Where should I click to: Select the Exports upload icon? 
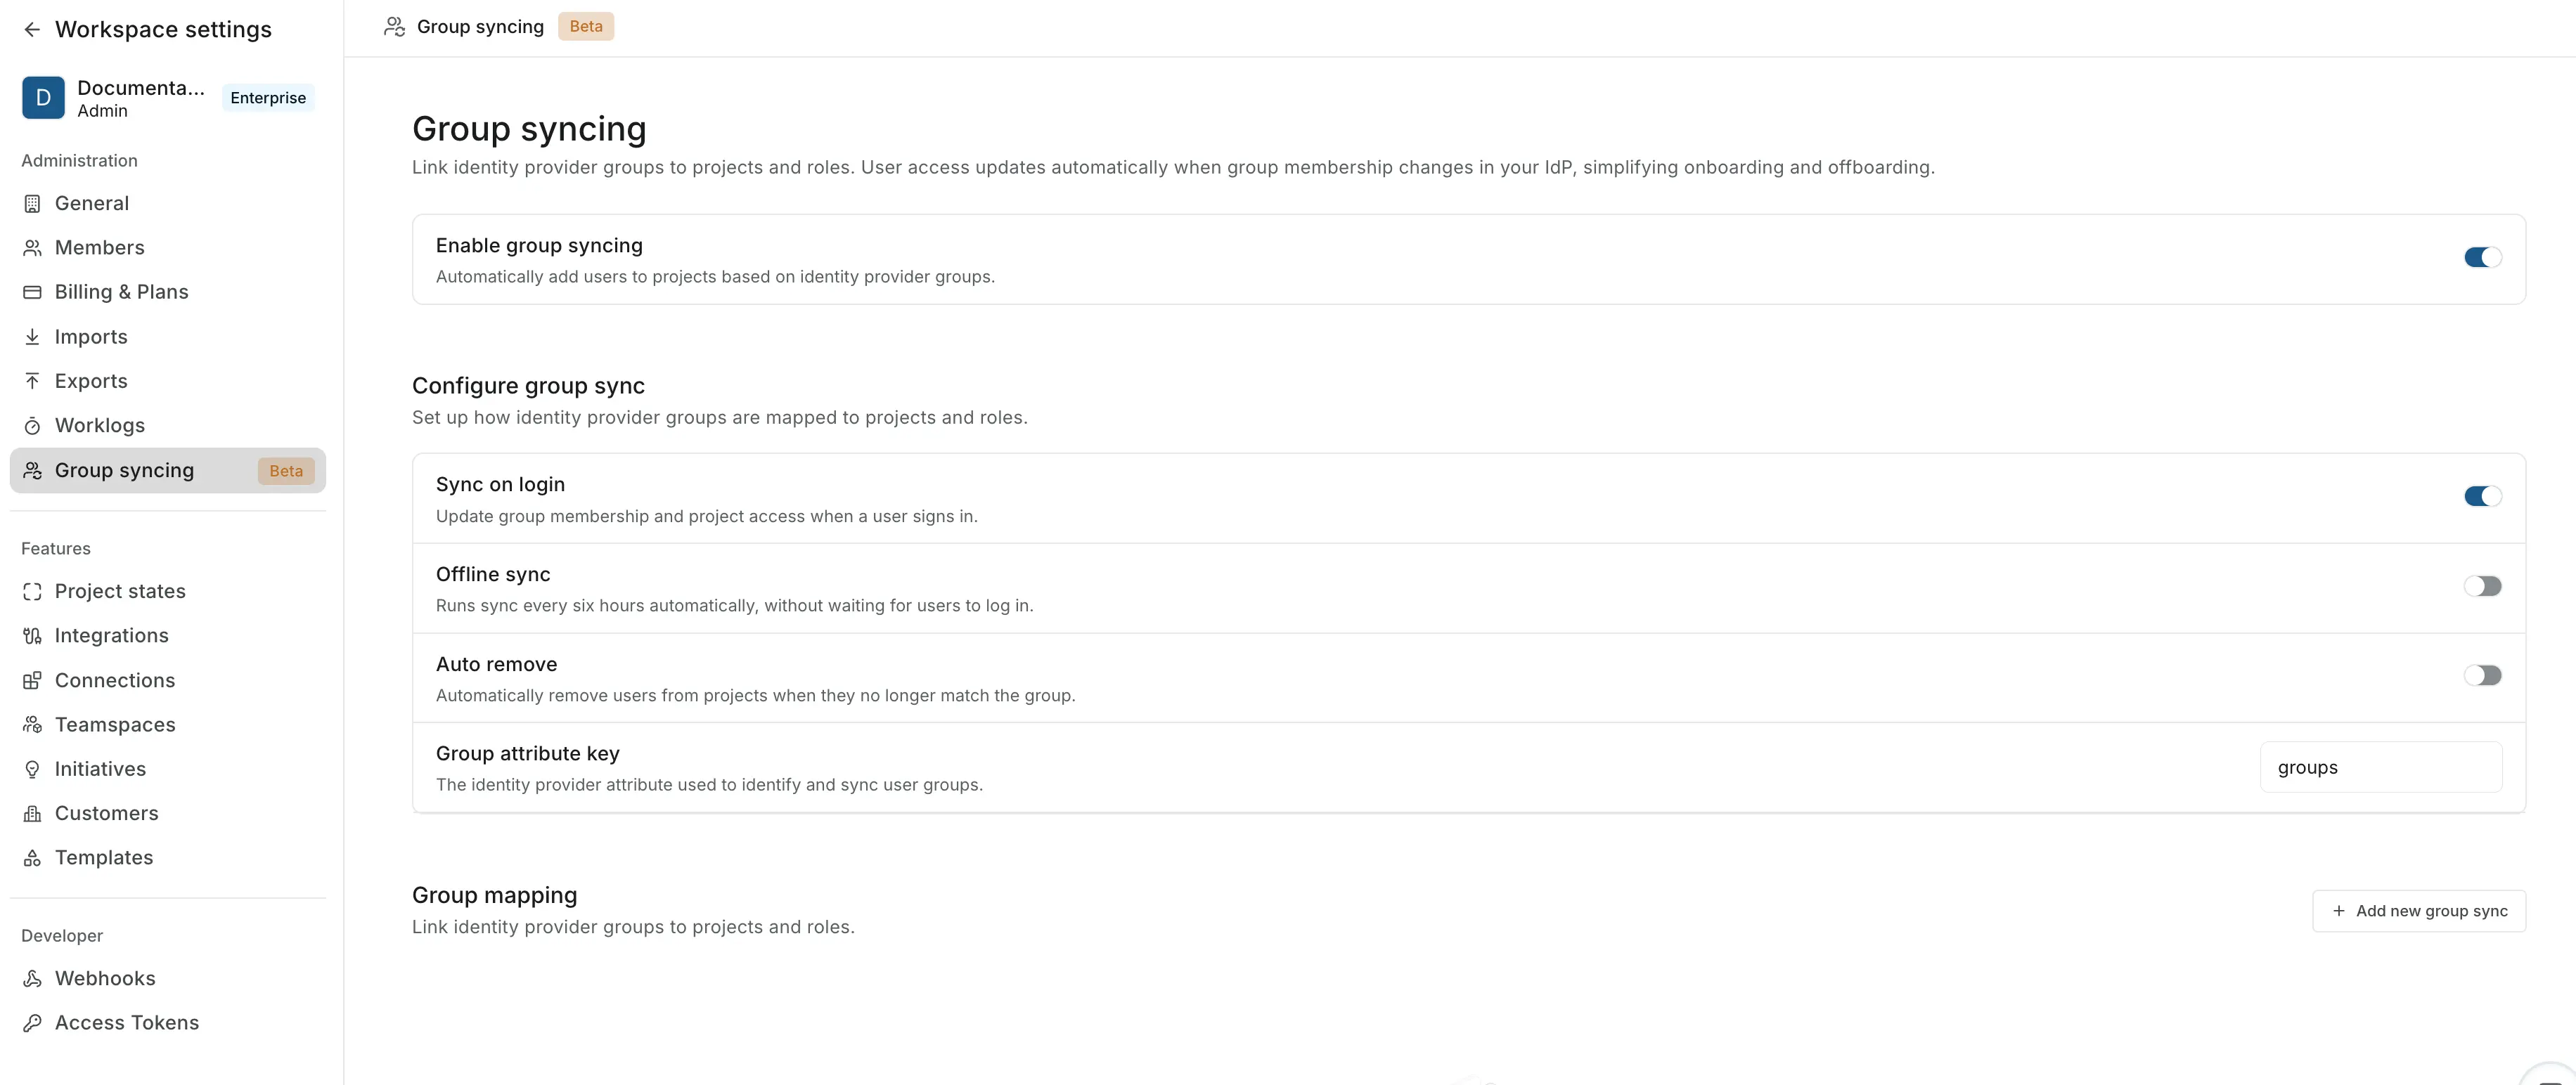[32, 381]
